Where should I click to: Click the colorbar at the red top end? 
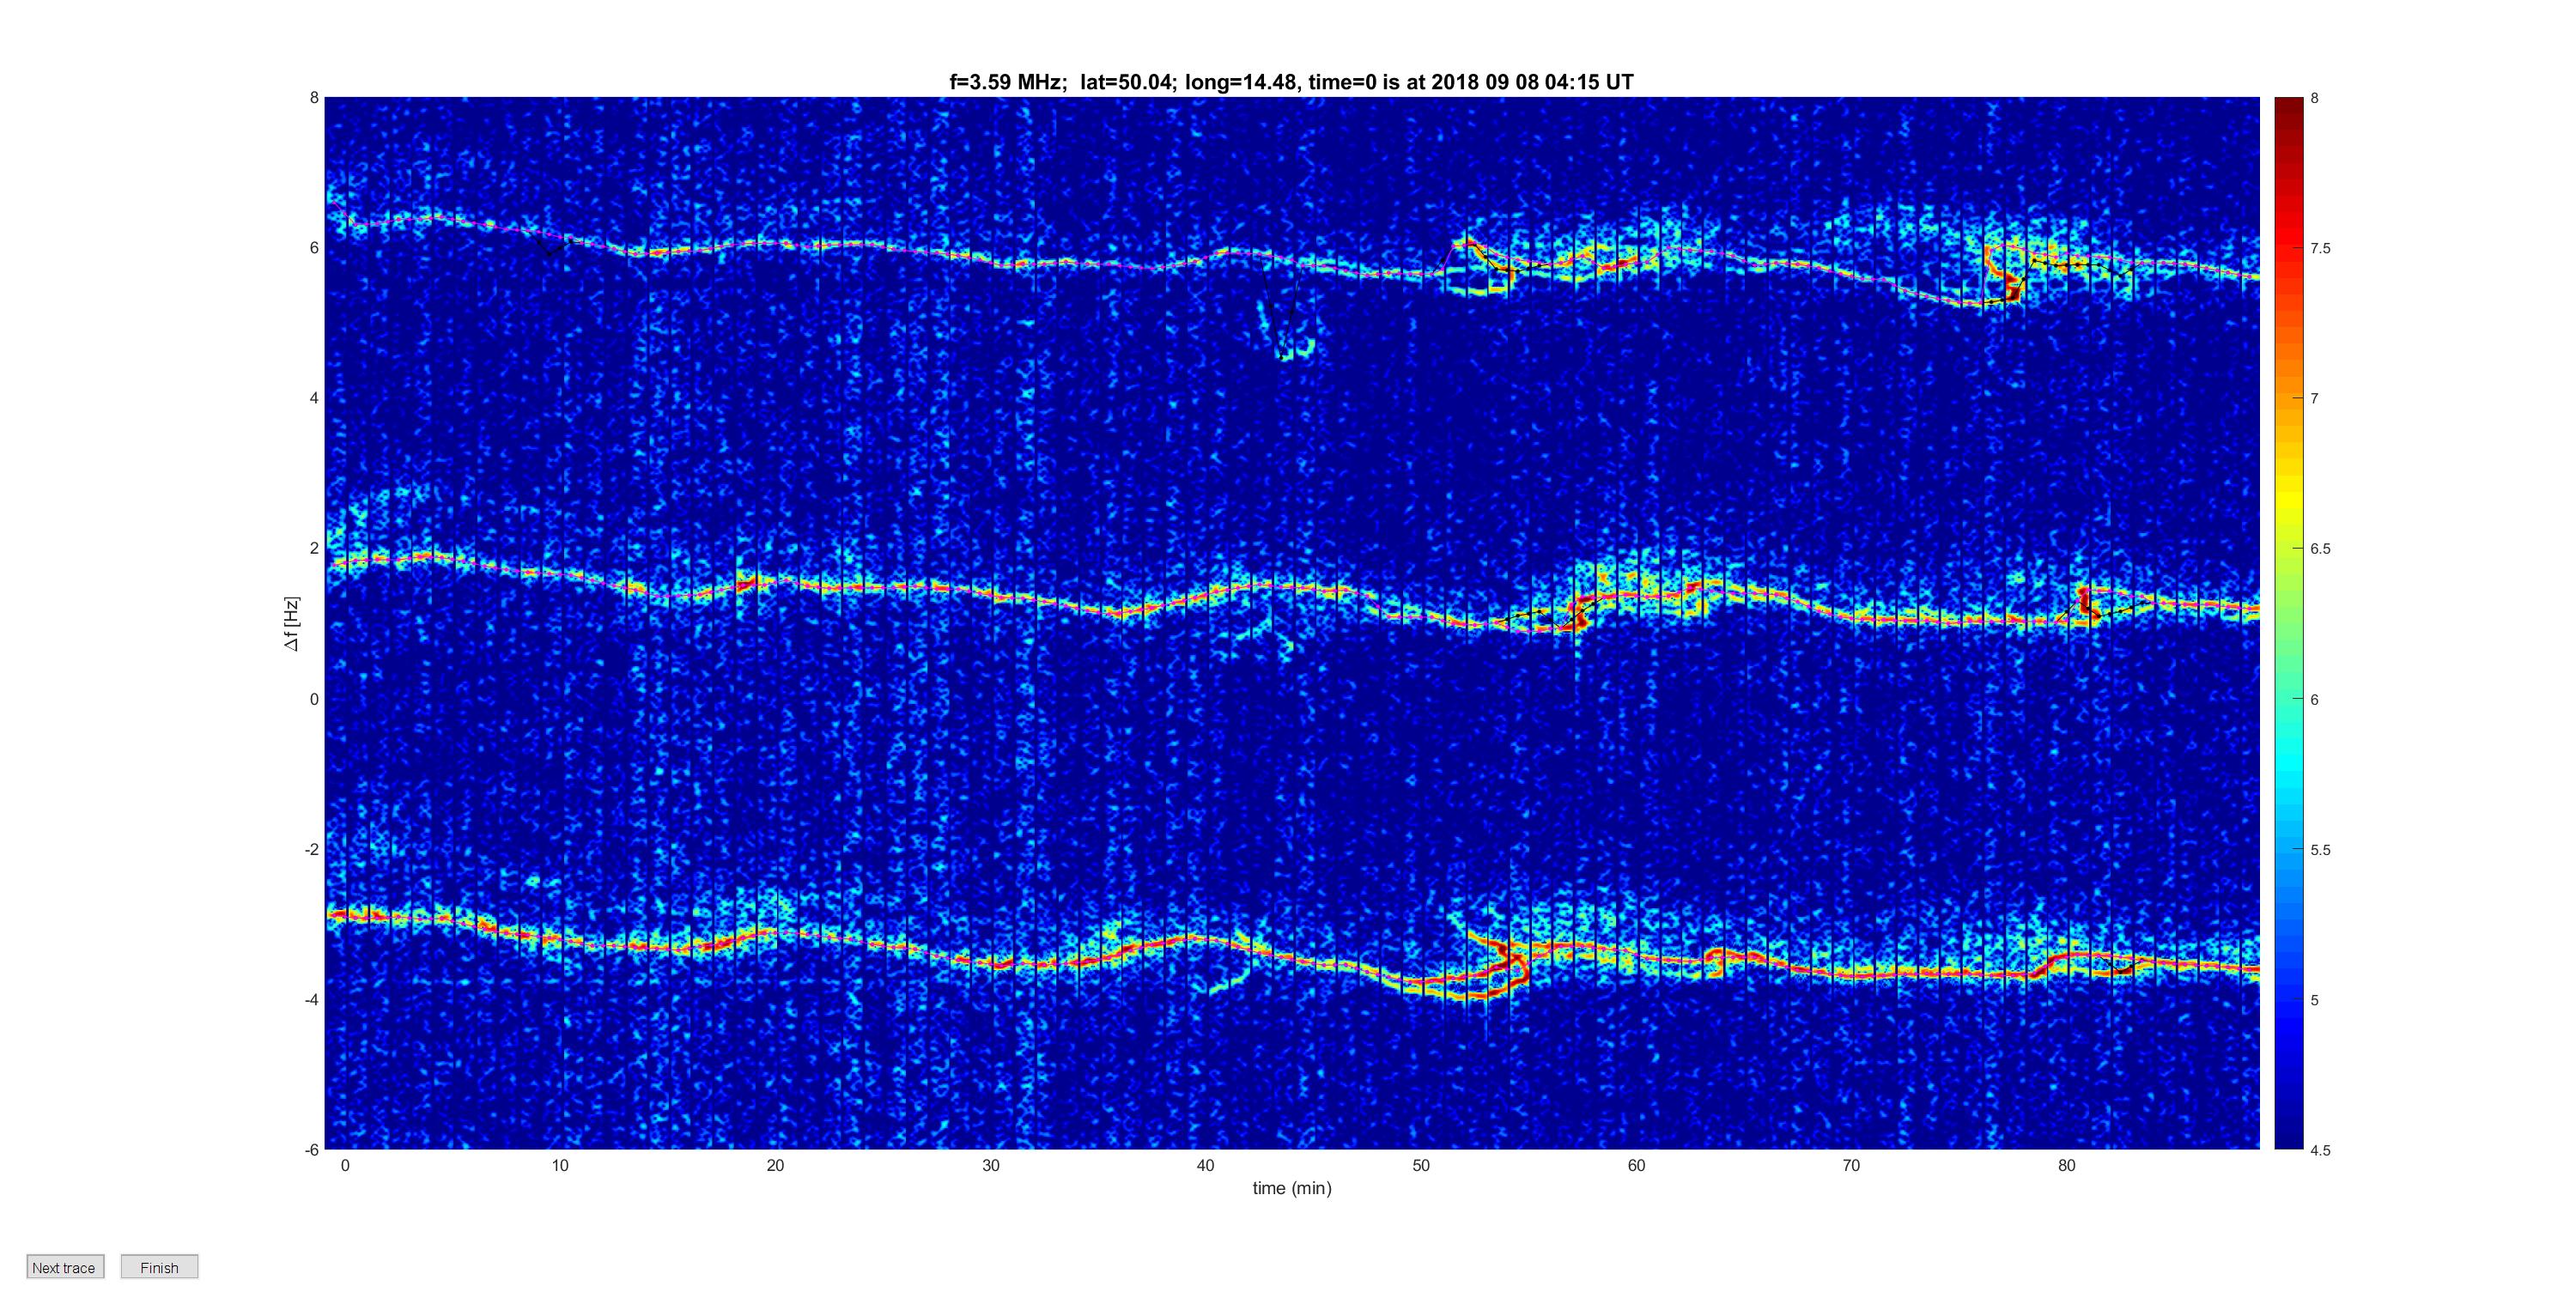2288,106
